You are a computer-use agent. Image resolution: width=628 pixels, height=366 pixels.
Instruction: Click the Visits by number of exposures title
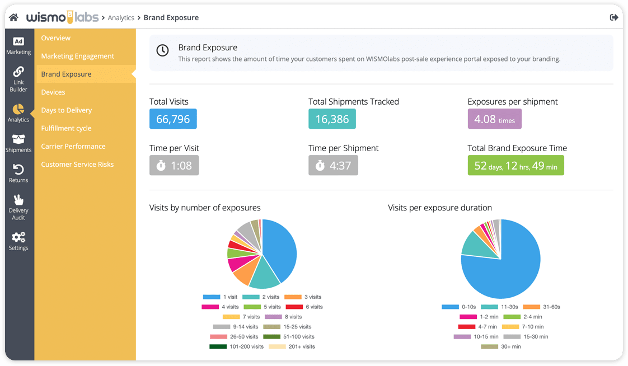click(x=205, y=208)
